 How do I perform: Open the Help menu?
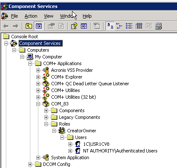(x=87, y=16)
